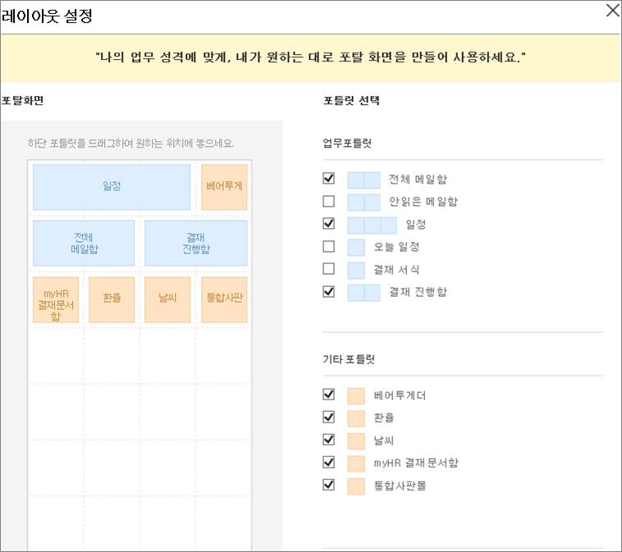Screen dimensions: 622x552
Task: Click the 일정 portlet block in the layout
Action: tap(112, 187)
